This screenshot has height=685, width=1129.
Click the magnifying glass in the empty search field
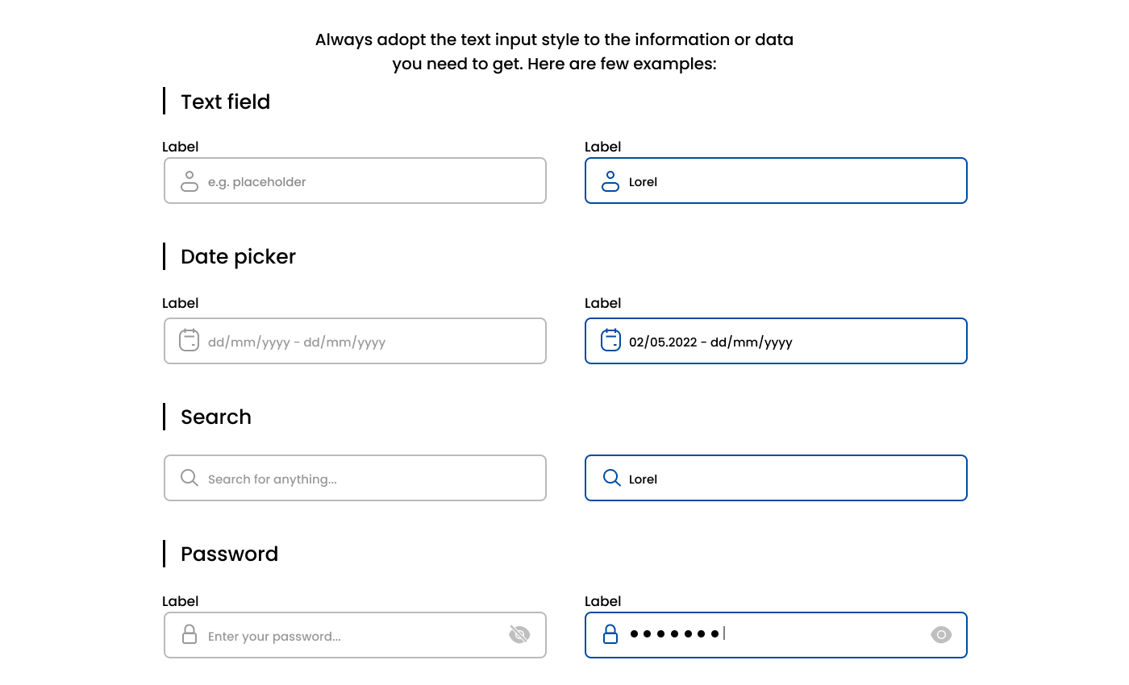pyautogui.click(x=189, y=478)
